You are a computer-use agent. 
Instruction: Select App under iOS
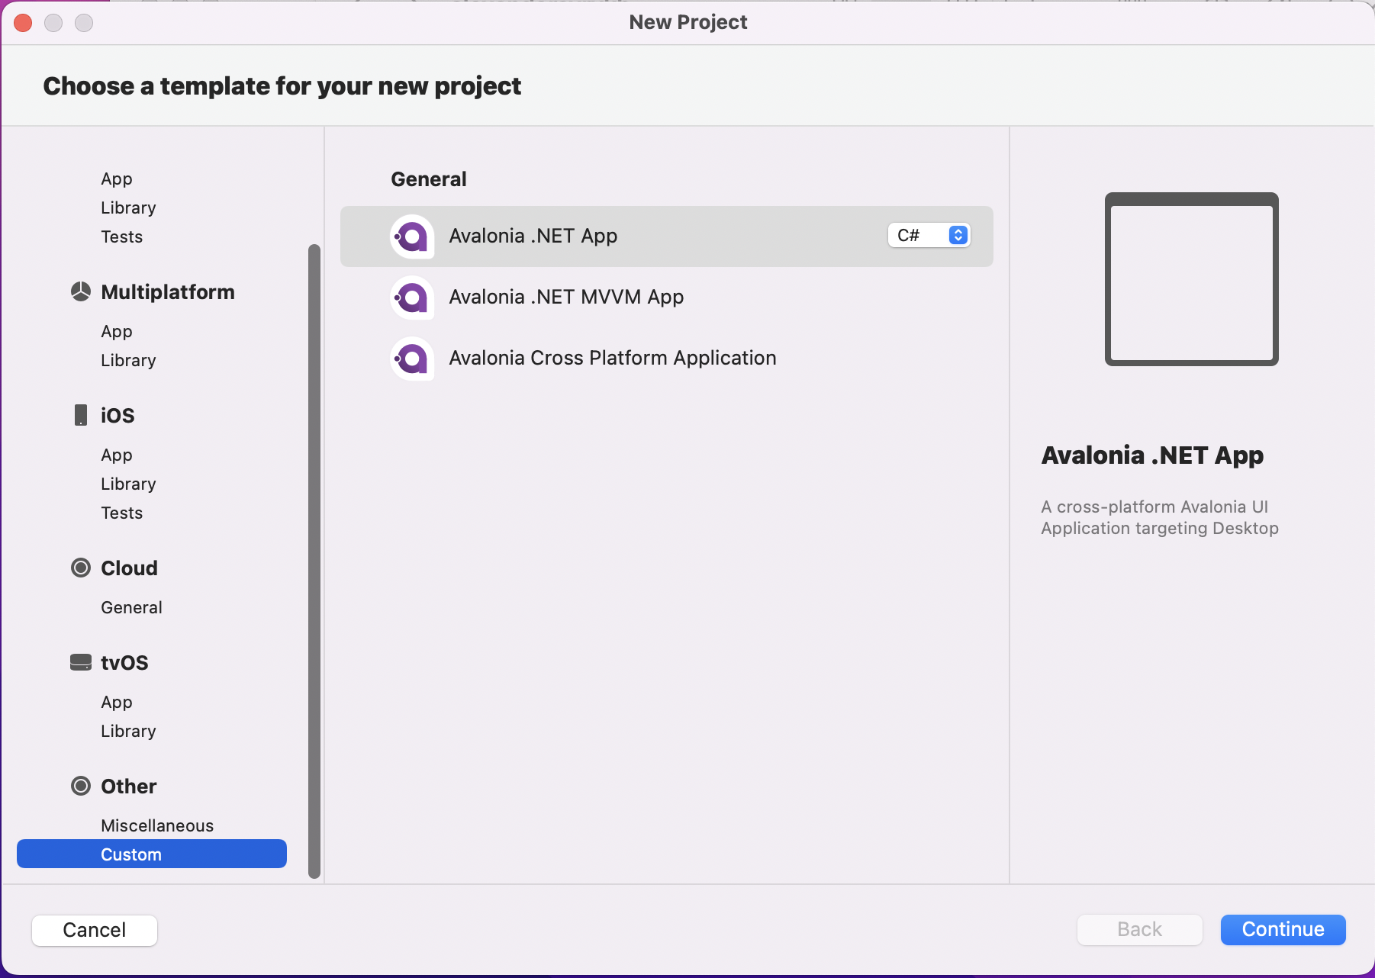[x=117, y=455]
